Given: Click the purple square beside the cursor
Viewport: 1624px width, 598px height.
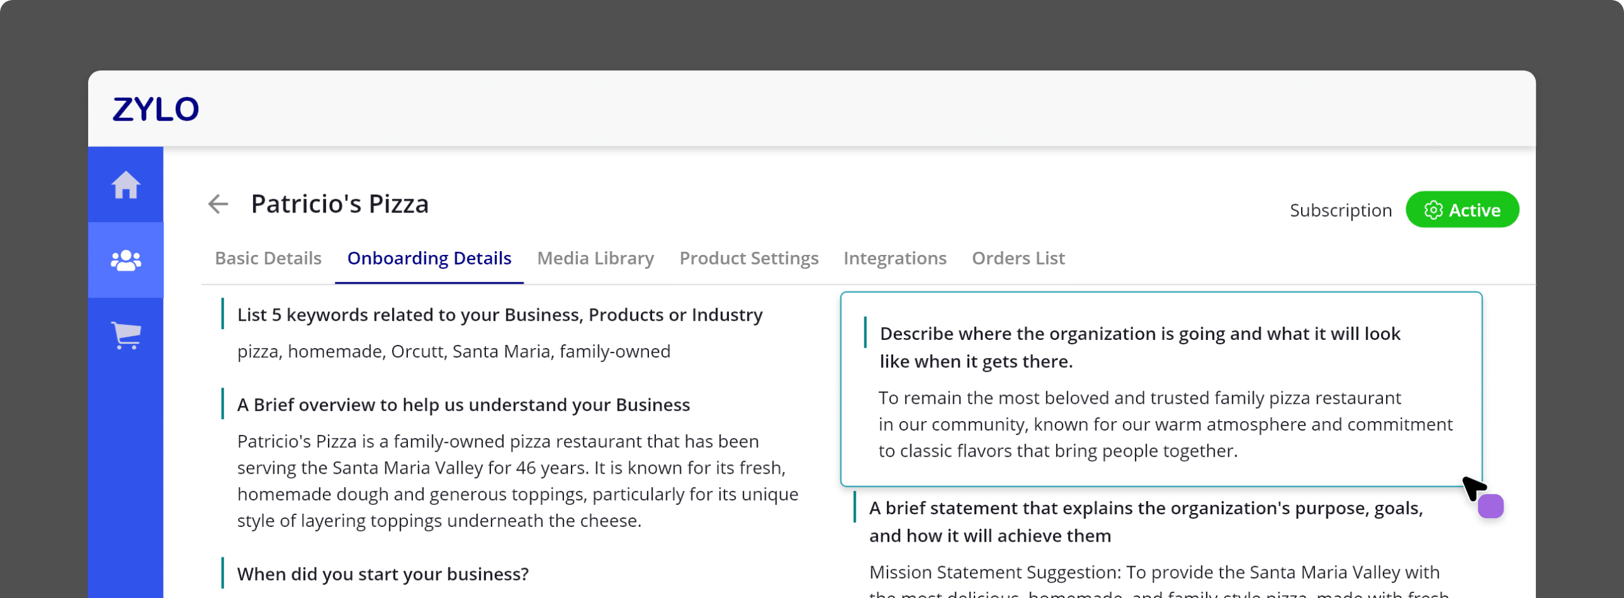Looking at the screenshot, I should (1490, 506).
